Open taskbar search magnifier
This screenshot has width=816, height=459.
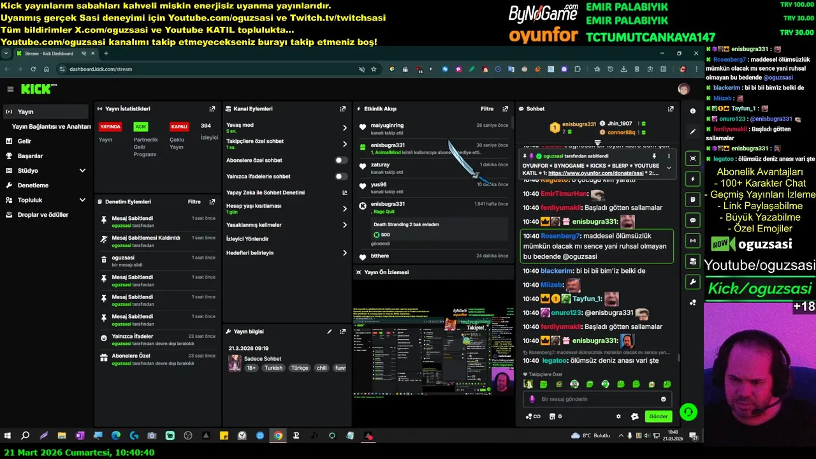click(x=25, y=436)
